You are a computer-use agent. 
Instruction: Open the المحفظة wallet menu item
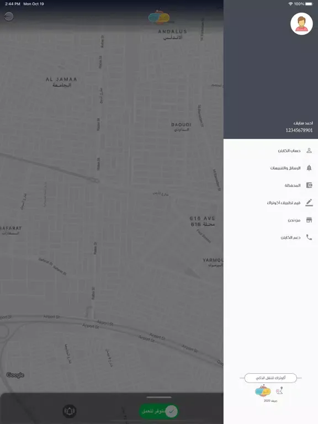271,185
